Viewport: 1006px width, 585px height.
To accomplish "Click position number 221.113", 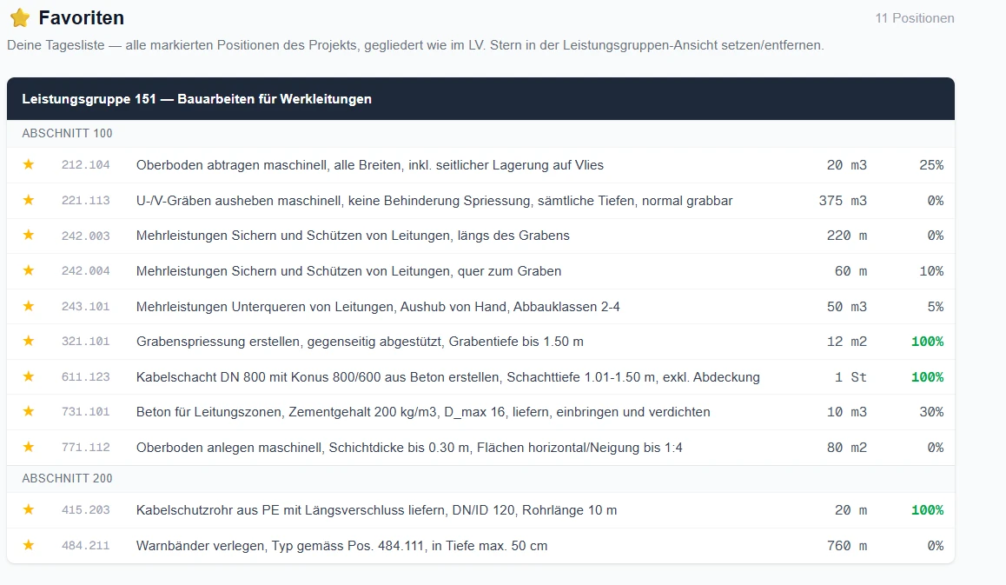I will point(85,200).
